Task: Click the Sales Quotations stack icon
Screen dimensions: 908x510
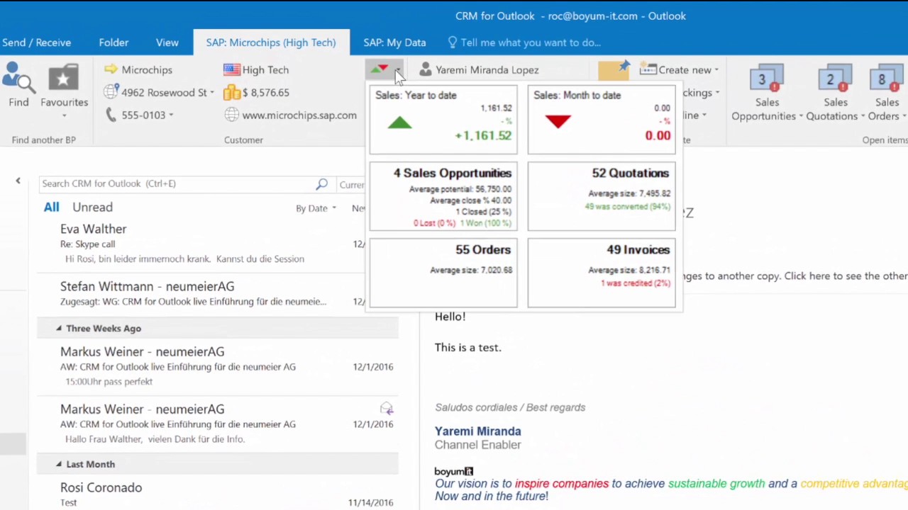Action: 834,79
